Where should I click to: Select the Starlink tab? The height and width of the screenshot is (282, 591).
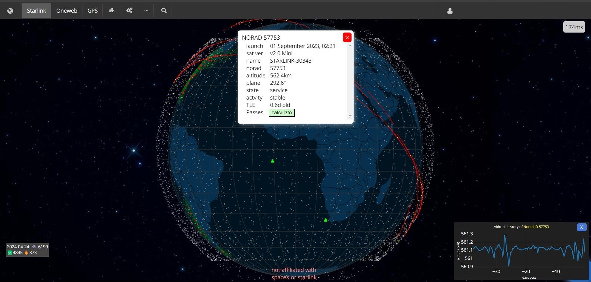click(x=36, y=10)
